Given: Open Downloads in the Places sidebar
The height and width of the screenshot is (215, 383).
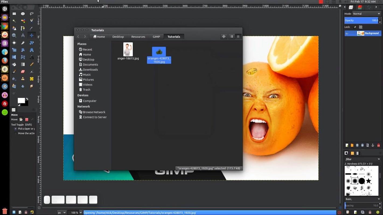Looking at the screenshot, I should [90, 70].
